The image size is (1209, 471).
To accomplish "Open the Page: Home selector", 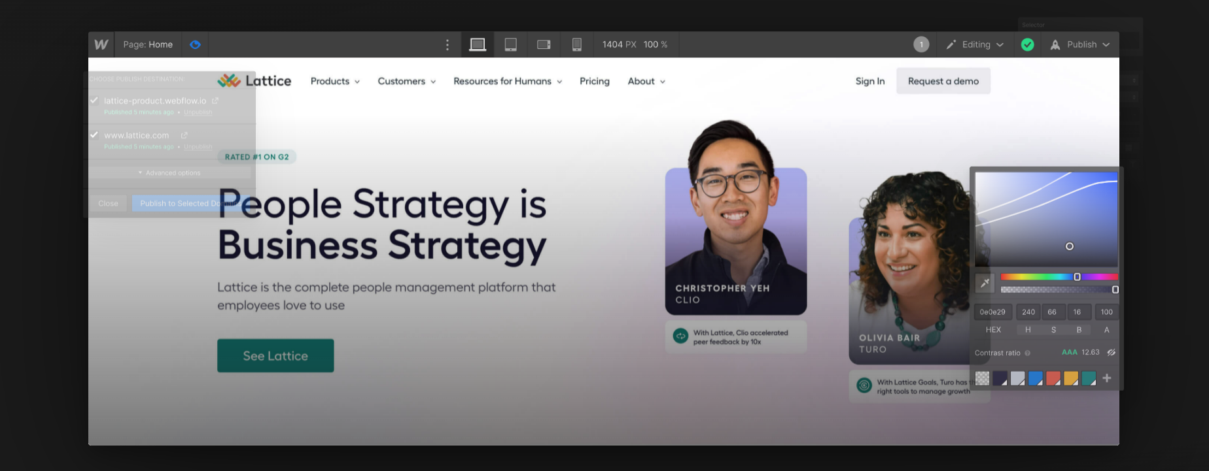I will coord(148,44).
